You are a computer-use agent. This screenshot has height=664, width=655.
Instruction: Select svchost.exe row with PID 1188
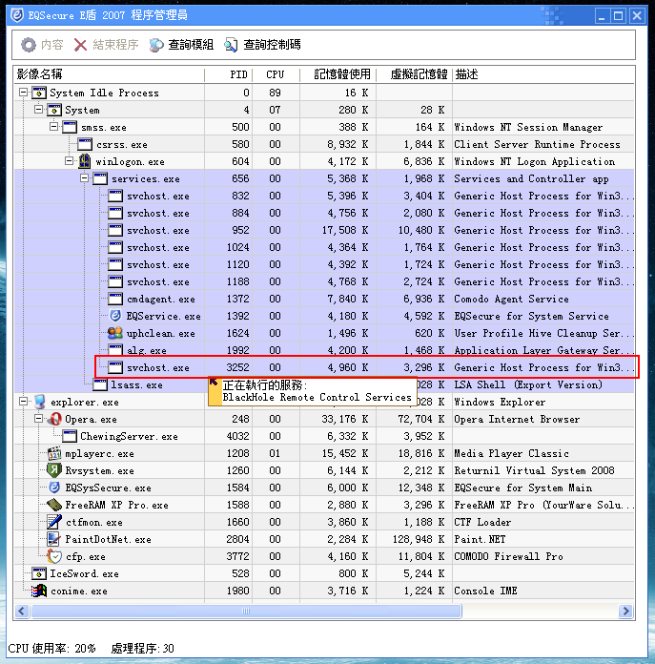[324, 281]
